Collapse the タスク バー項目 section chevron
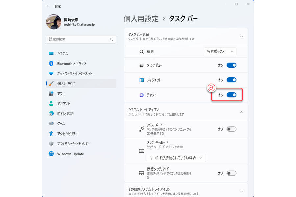This screenshot has width=296, height=197. click(241, 36)
